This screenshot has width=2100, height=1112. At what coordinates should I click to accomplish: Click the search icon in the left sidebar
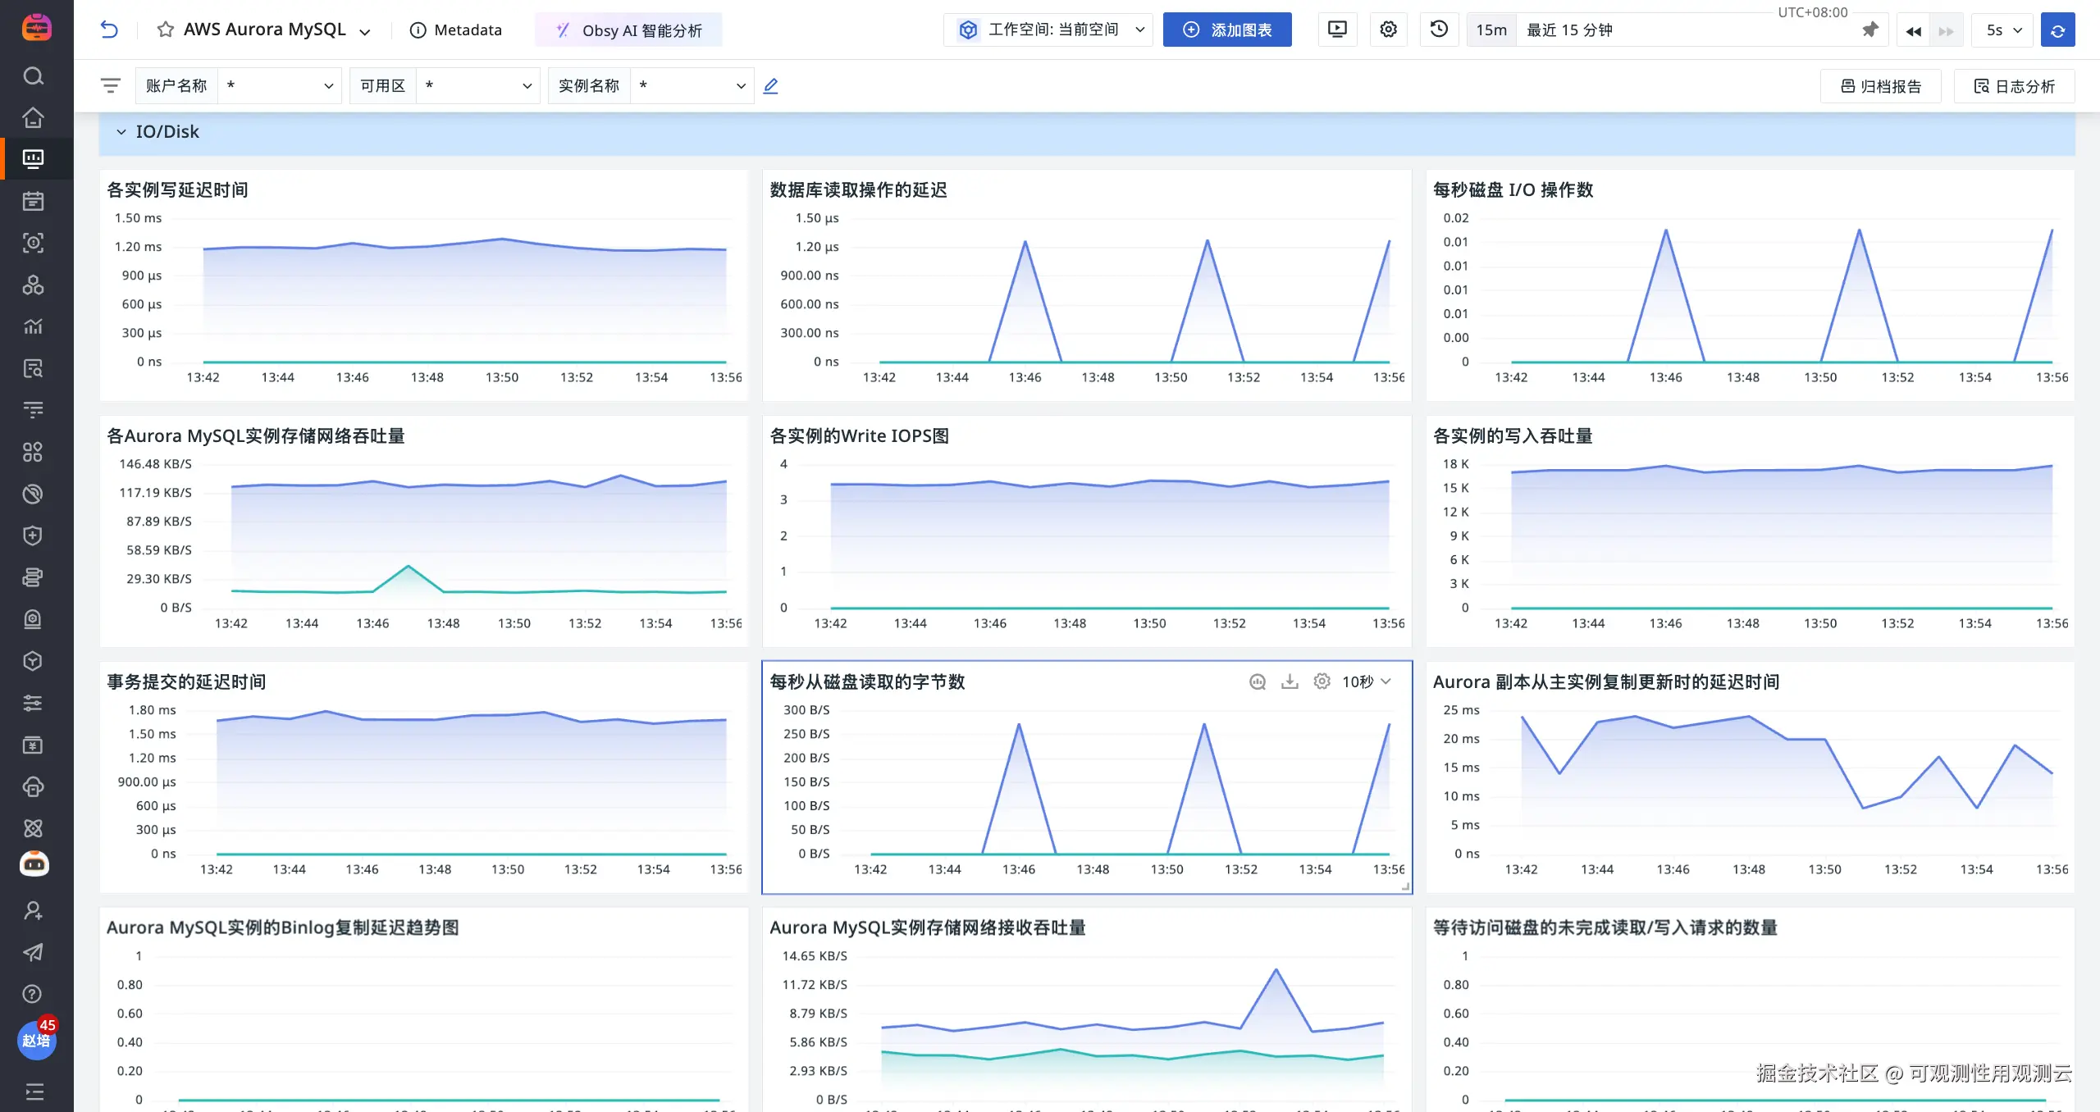coord(33,76)
